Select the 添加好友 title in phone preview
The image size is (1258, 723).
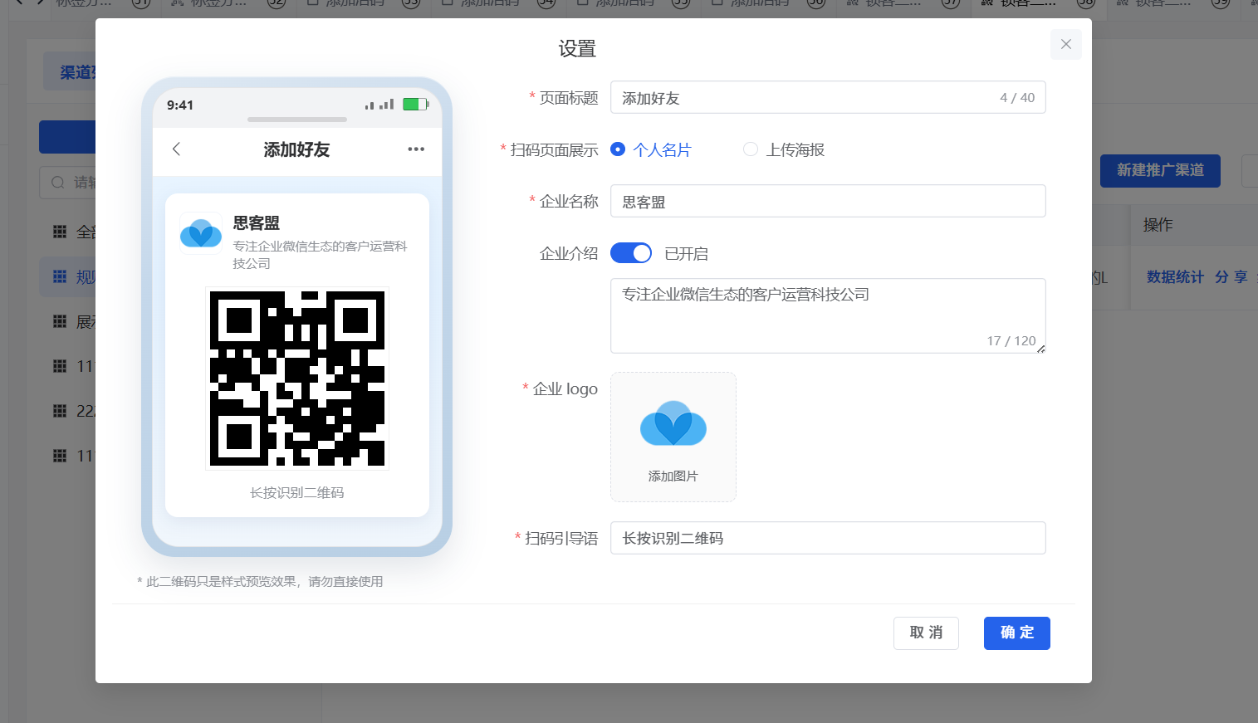tap(297, 149)
